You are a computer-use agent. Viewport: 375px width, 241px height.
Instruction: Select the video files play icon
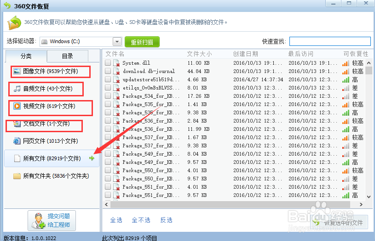pos(17,106)
